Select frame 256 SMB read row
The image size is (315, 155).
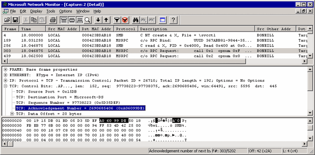[155, 46]
